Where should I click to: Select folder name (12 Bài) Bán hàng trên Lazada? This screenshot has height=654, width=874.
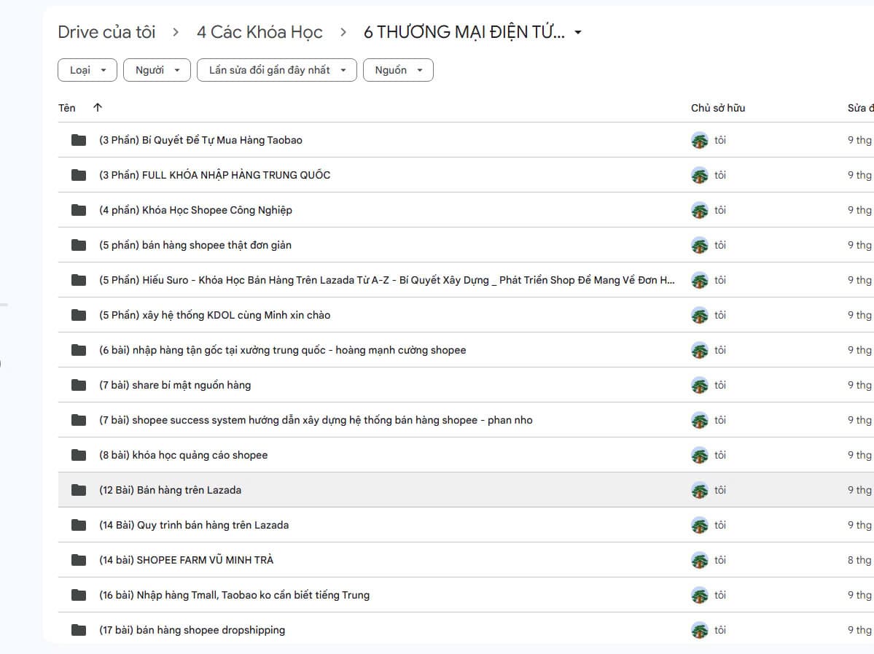click(170, 490)
